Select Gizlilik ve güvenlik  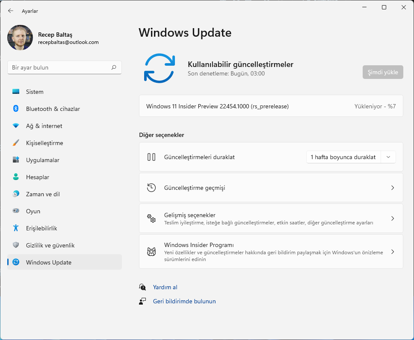[65, 245]
